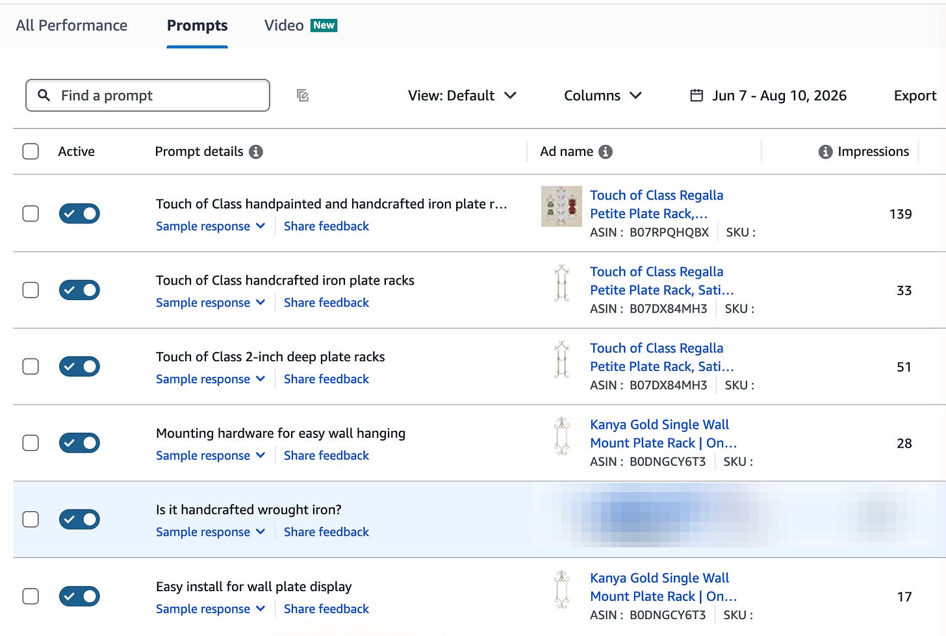Click the Find a prompt search field
The width and height of the screenshot is (946, 636).
(x=147, y=95)
